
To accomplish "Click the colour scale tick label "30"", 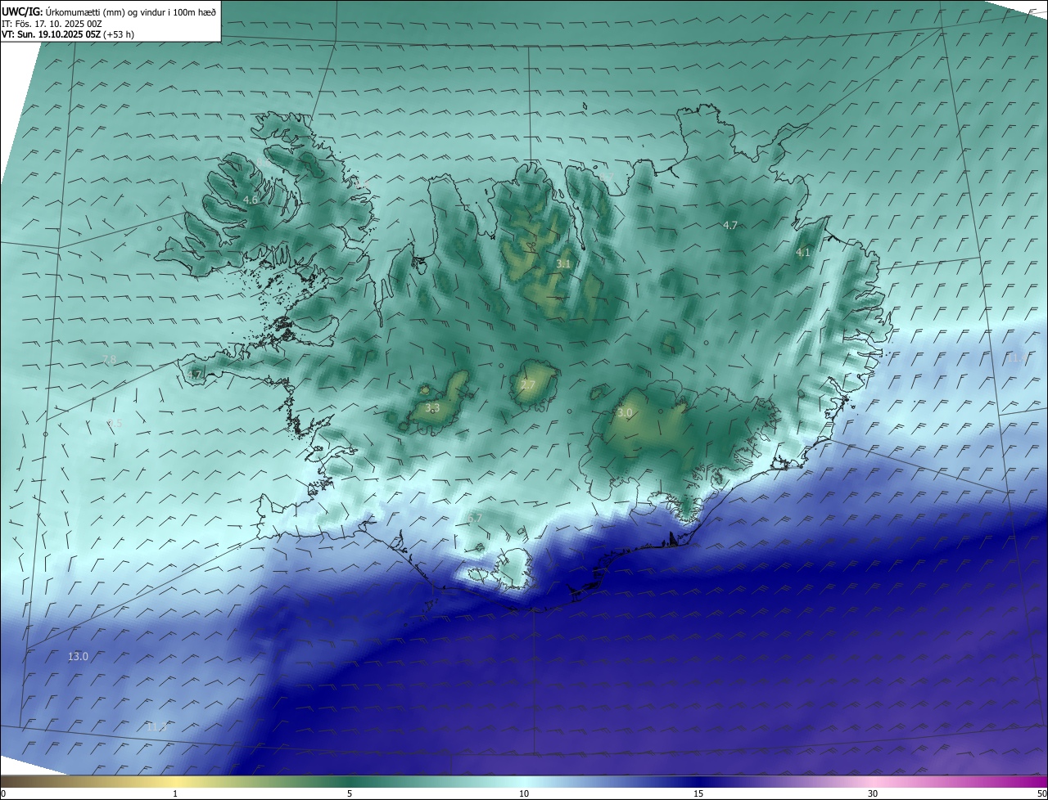I will pos(873,793).
